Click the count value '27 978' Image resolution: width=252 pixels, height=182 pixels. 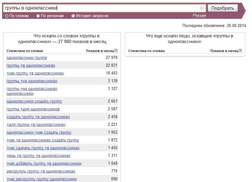click(111, 57)
